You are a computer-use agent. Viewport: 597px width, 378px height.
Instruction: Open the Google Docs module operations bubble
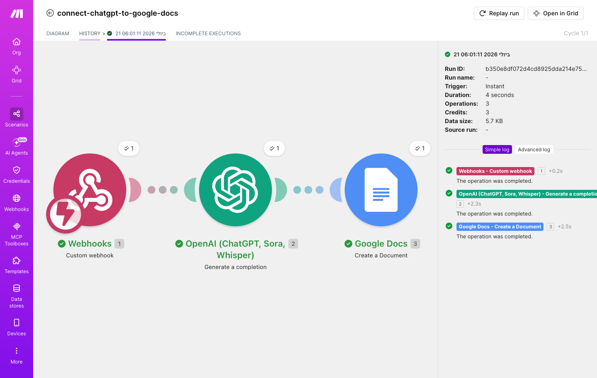pyautogui.click(x=420, y=148)
